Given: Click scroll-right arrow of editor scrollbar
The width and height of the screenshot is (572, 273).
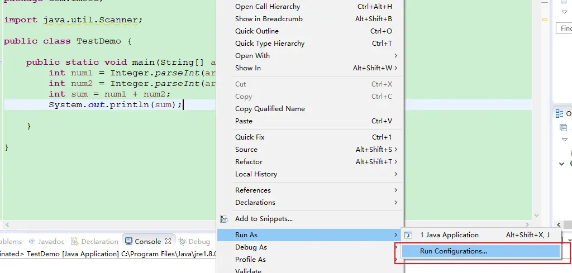Looking at the screenshot, I should [527, 225].
